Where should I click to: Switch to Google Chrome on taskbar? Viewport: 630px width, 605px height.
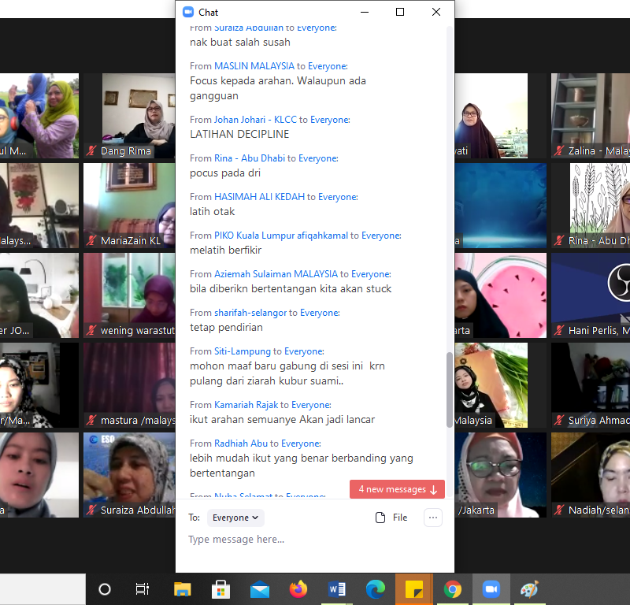(x=452, y=589)
